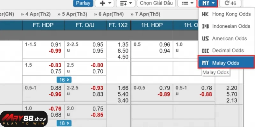Pick 1H 1X2 odds 2.20

[232, 88]
